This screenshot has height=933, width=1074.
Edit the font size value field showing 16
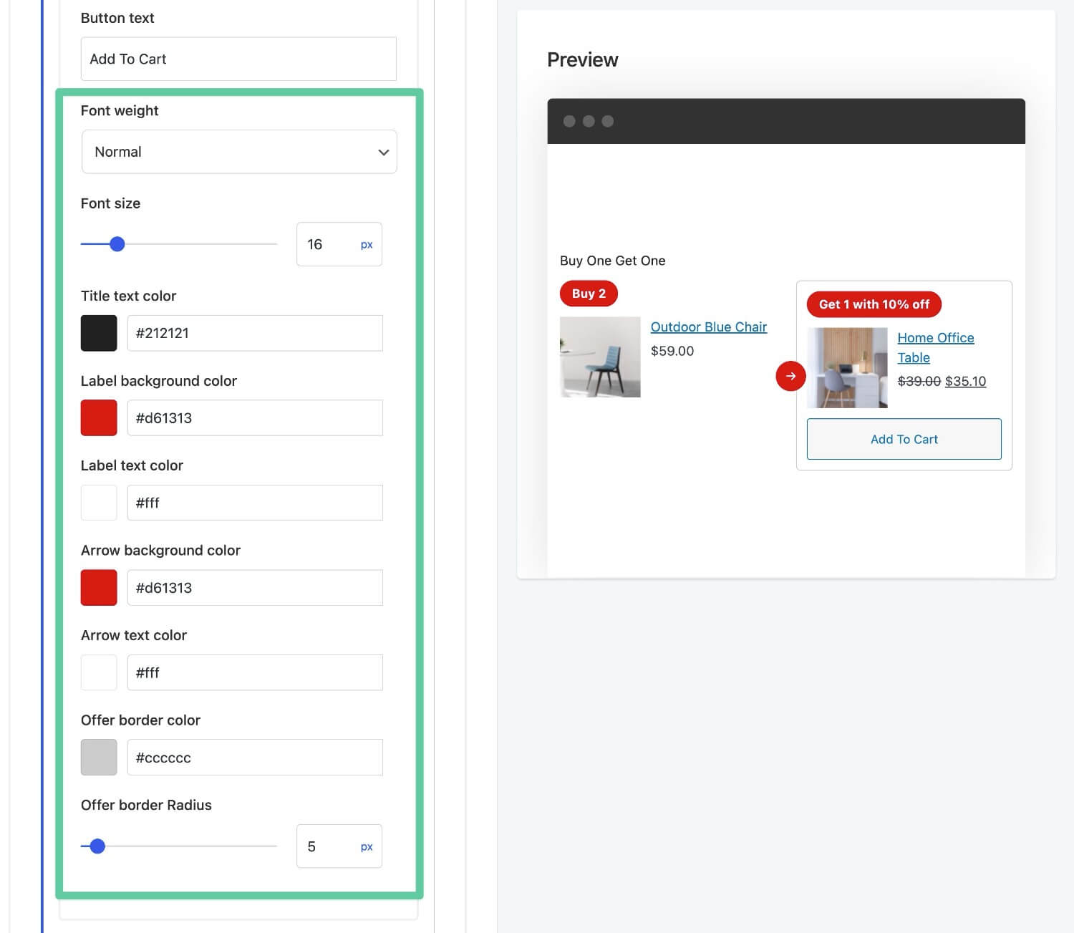coord(339,244)
